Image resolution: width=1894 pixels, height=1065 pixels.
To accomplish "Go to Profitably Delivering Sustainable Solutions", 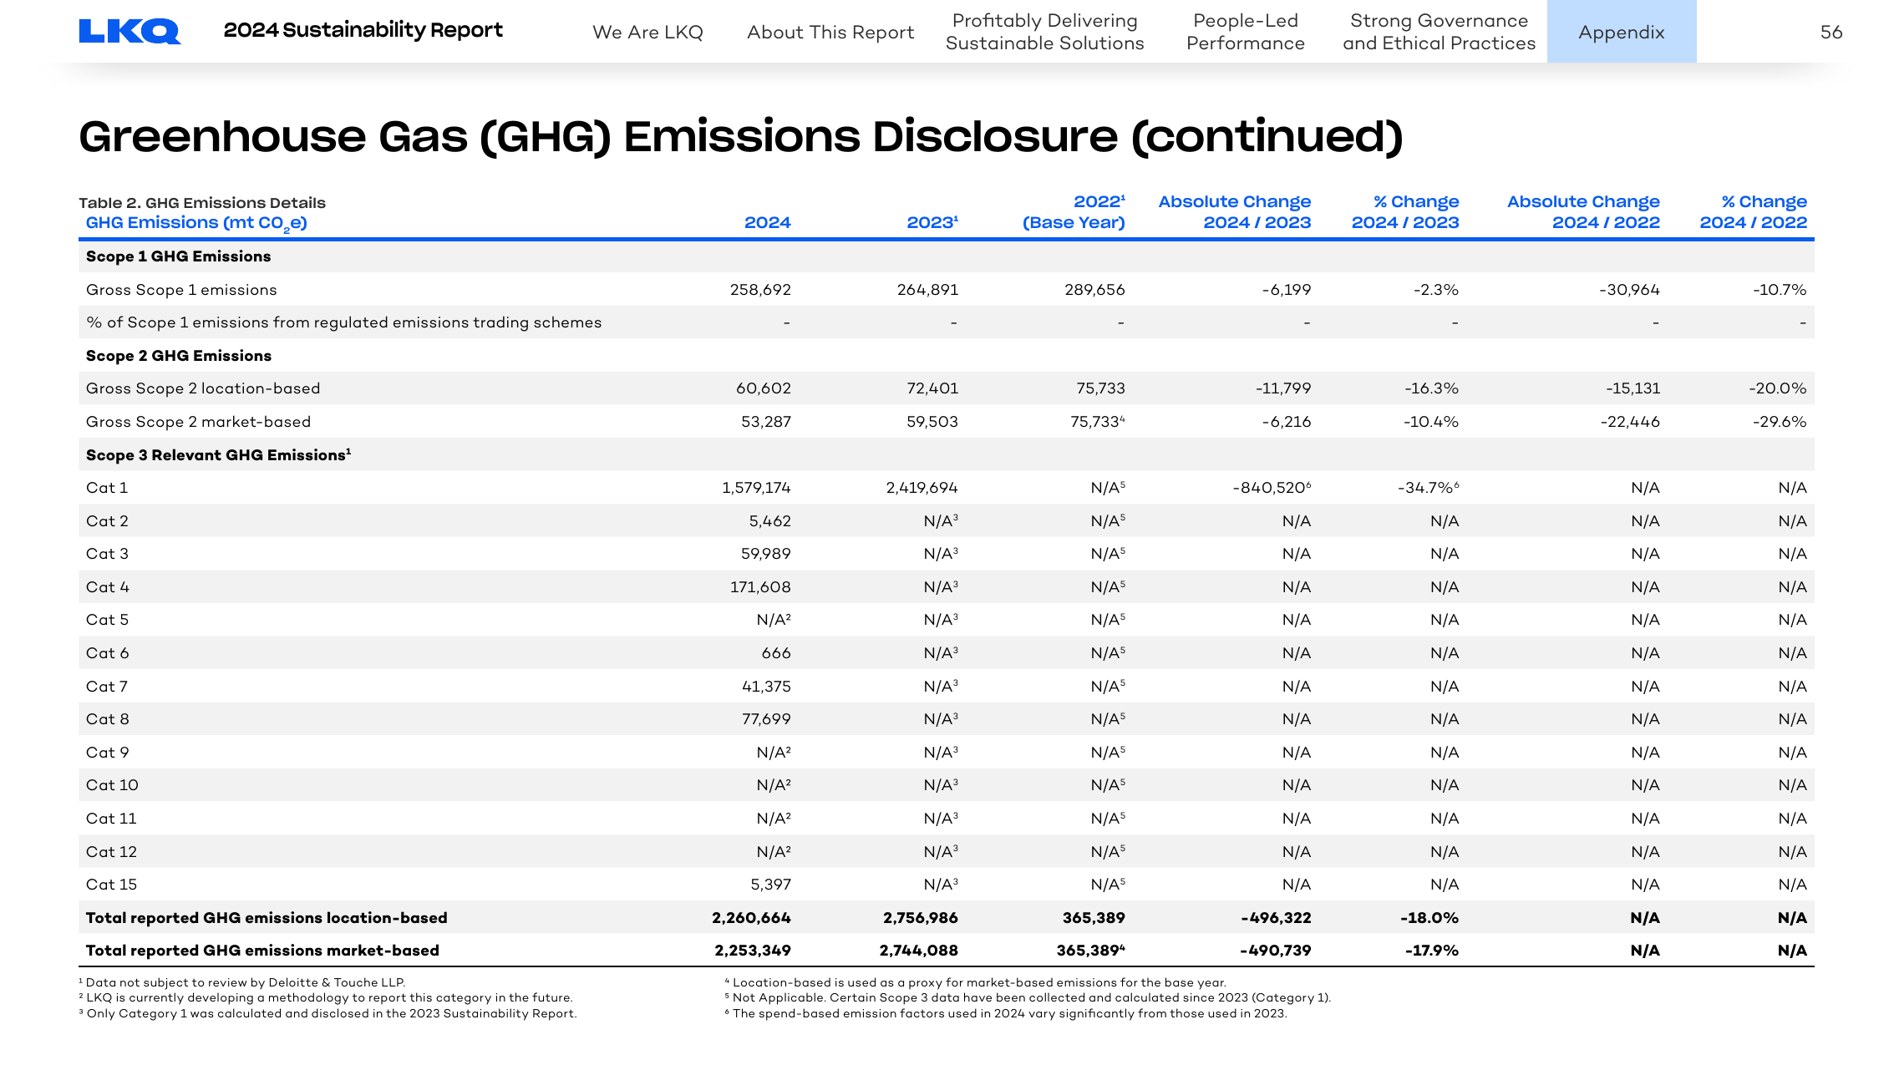I will coord(1045,32).
